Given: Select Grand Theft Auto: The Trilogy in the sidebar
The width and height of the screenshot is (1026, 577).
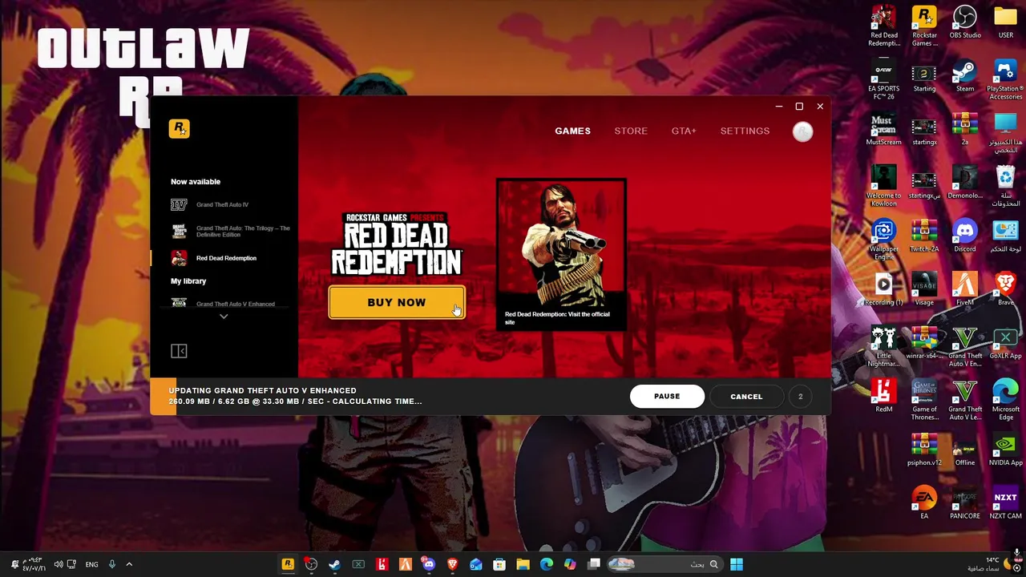Looking at the screenshot, I should (x=231, y=231).
